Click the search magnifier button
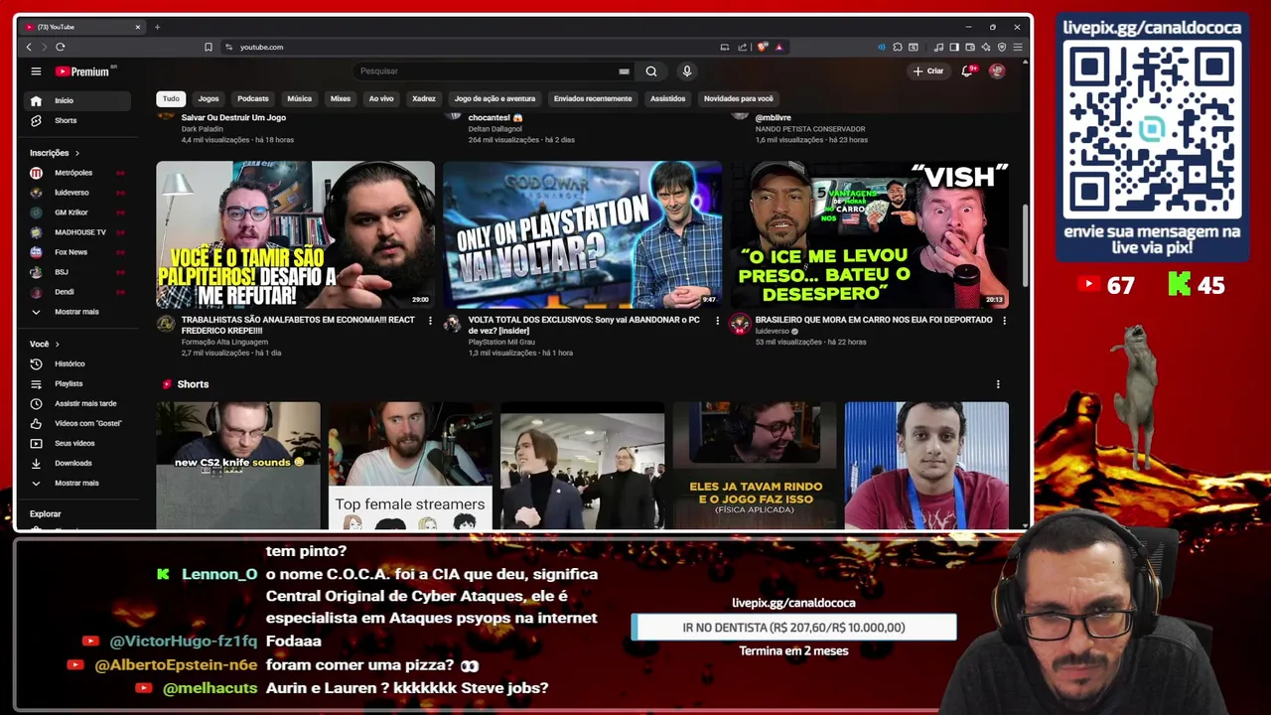The height and width of the screenshot is (715, 1271). (x=651, y=71)
